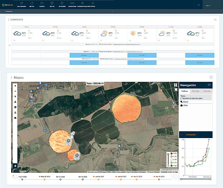The width and height of the screenshot is (223, 188).
Task: Select the Other crop item
Action: (x=185, y=105)
